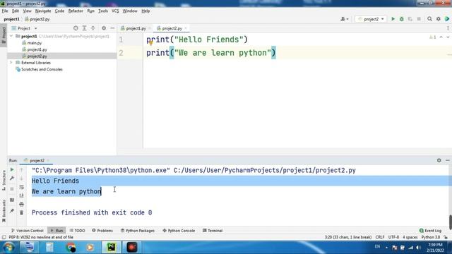Start debugging with the bug icon
This screenshot has width=452, height=254.
(402, 19)
